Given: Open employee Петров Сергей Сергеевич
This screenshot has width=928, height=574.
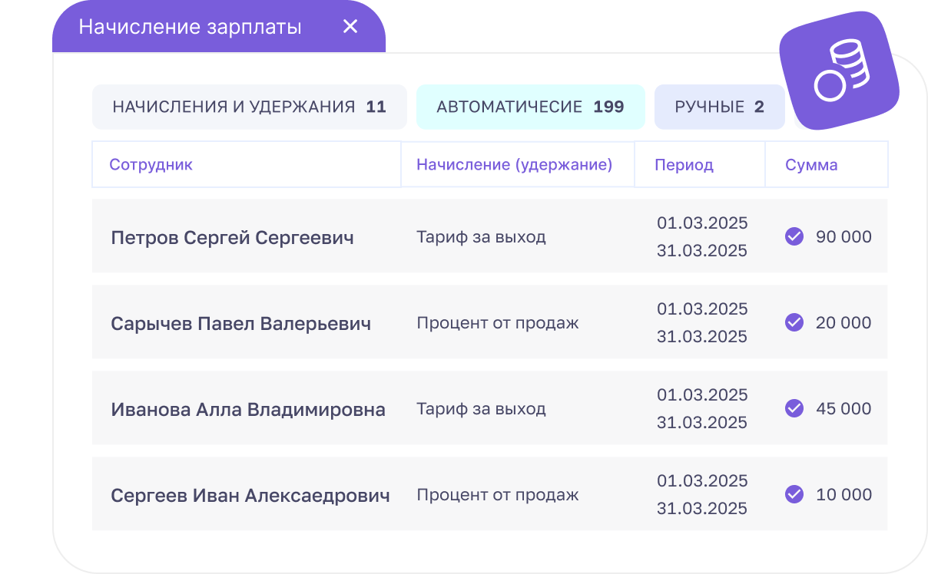Looking at the screenshot, I should [232, 237].
